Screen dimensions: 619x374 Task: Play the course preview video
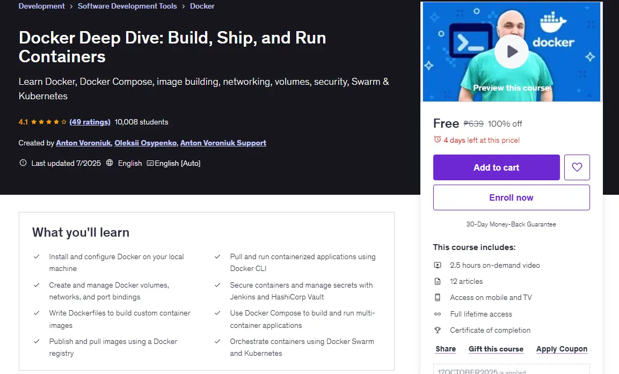coord(512,52)
